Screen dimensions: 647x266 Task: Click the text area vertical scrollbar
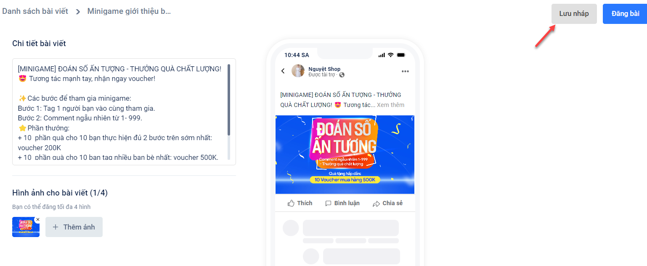point(229,99)
